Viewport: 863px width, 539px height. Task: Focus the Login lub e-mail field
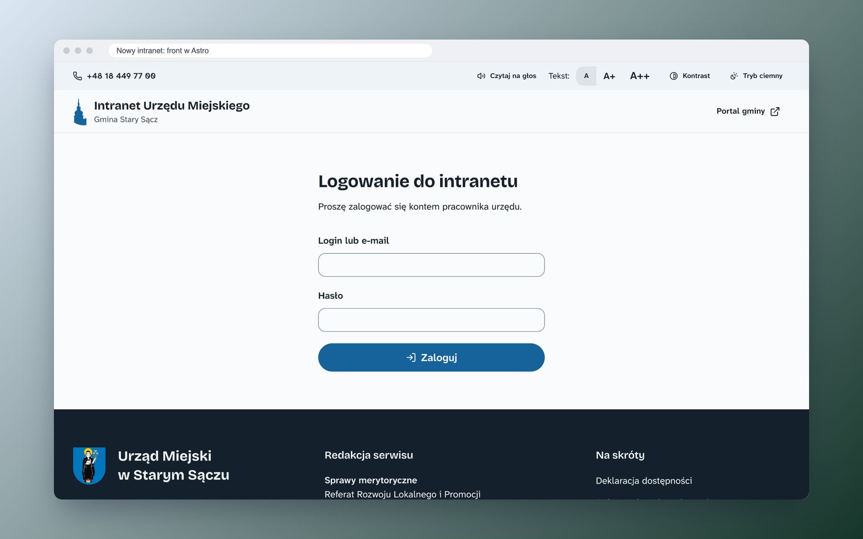tap(431, 265)
